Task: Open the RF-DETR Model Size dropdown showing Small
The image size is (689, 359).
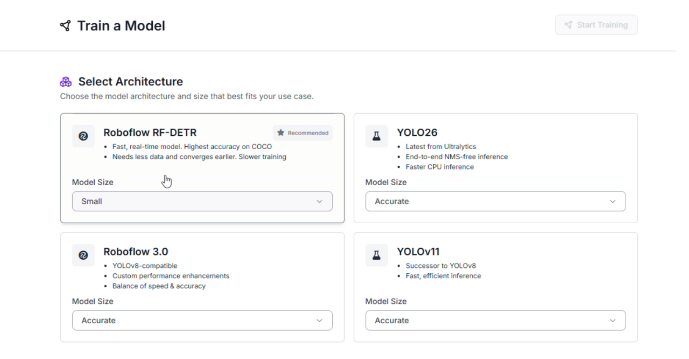Action: (202, 201)
